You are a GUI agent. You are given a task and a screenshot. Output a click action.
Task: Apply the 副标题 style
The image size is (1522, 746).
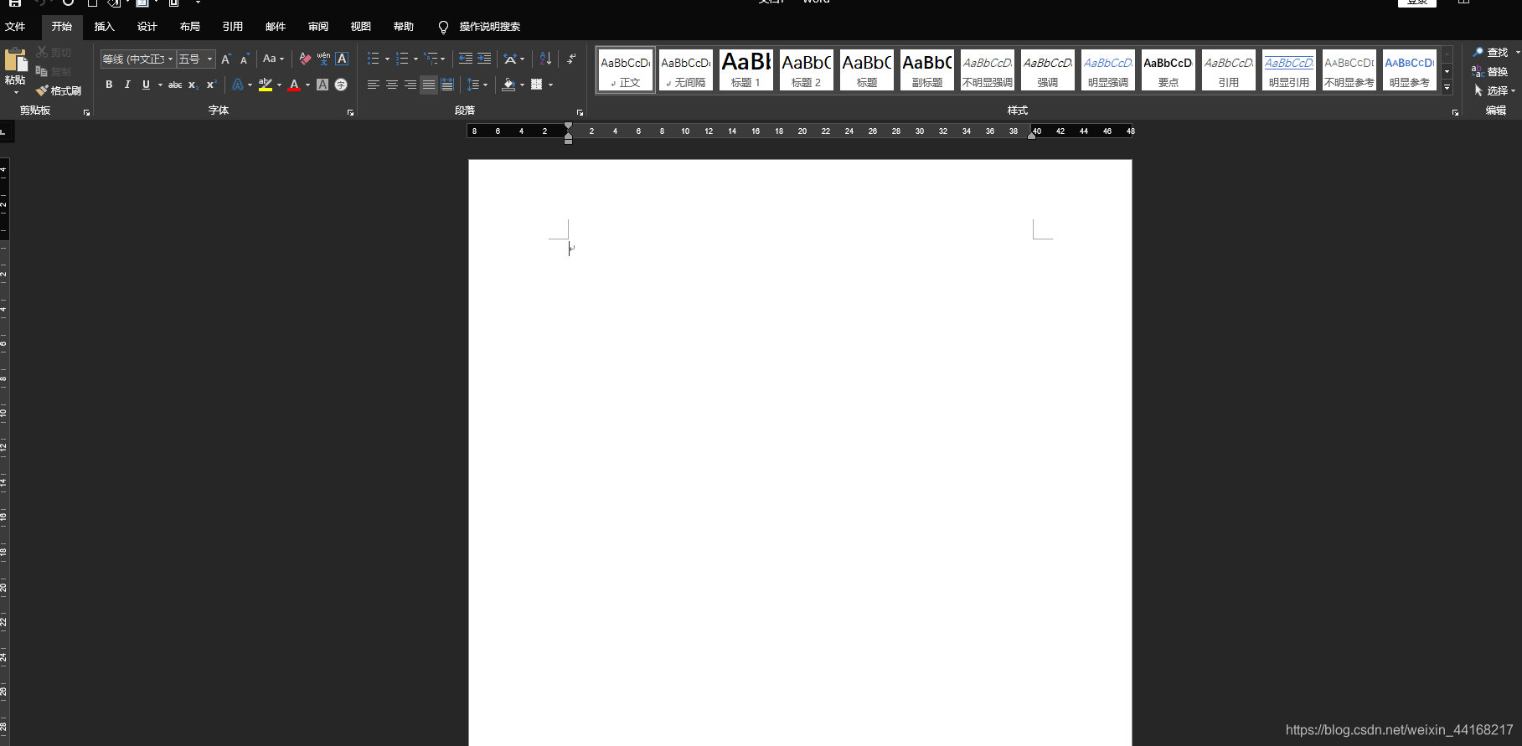pyautogui.click(x=926, y=69)
